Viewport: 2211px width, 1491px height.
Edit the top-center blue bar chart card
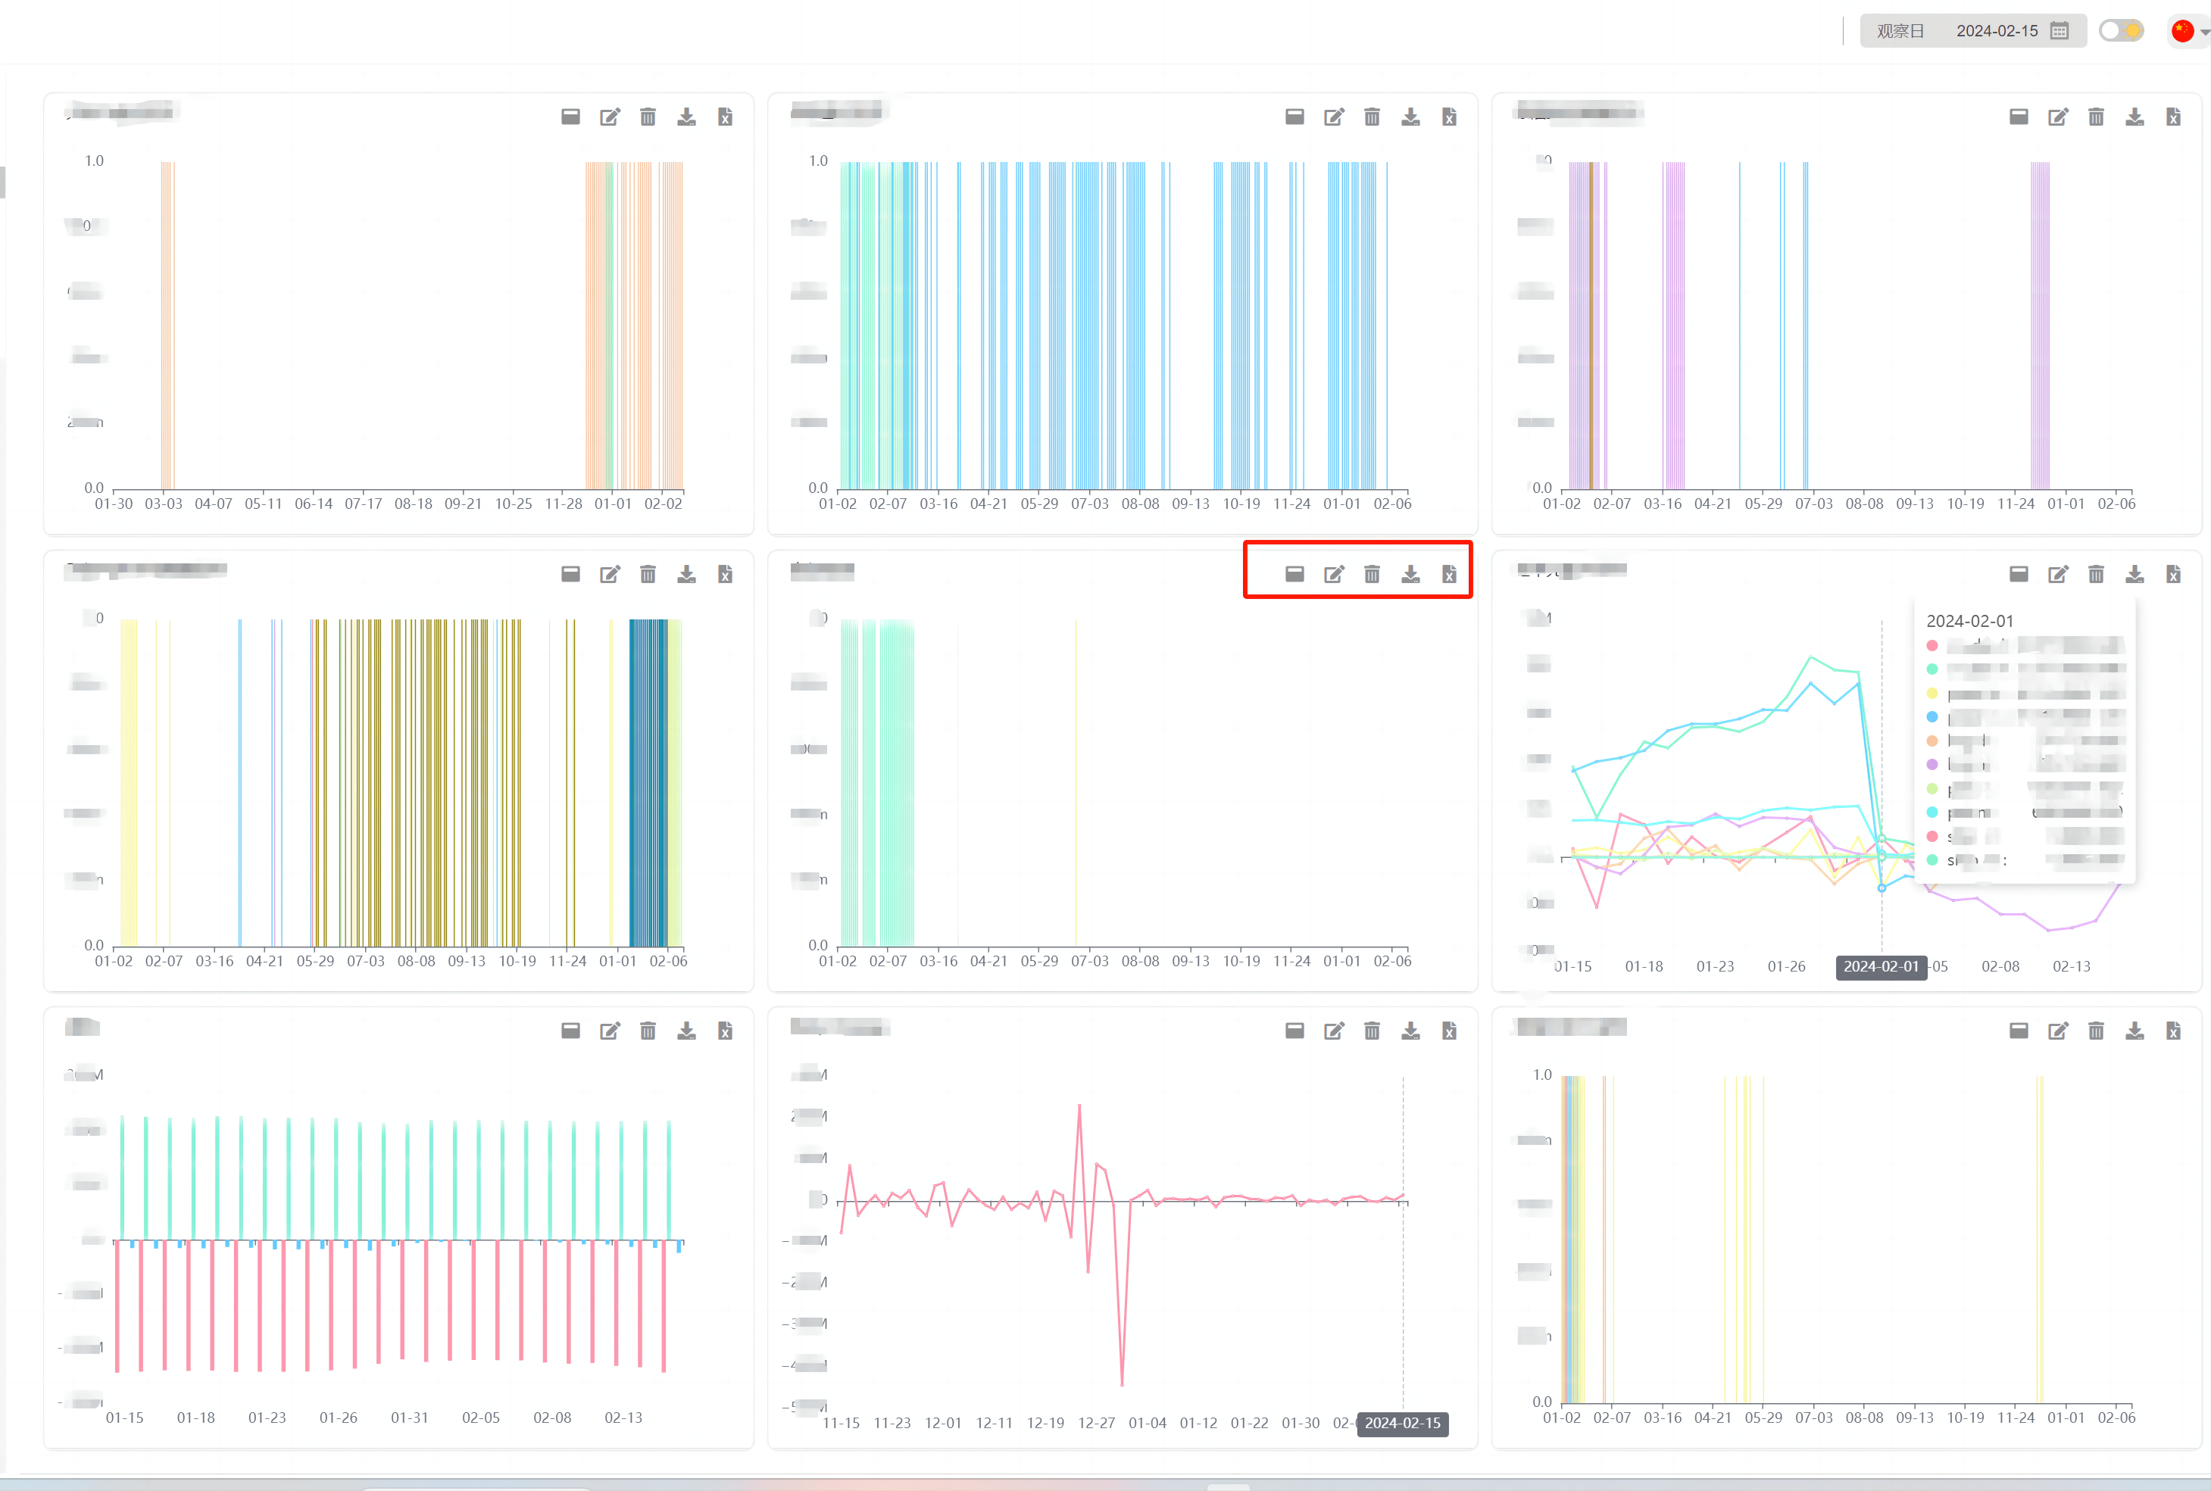pos(1333,117)
